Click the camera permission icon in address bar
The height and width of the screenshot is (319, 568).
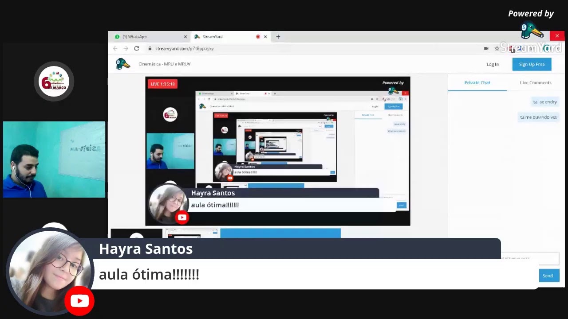[486, 48]
